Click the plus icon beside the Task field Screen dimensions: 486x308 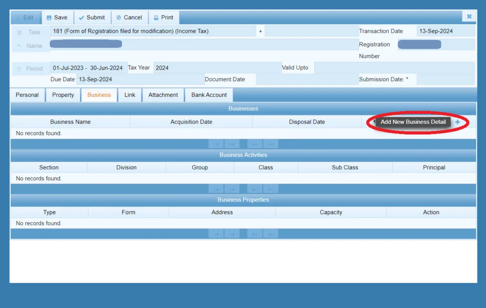coord(260,31)
